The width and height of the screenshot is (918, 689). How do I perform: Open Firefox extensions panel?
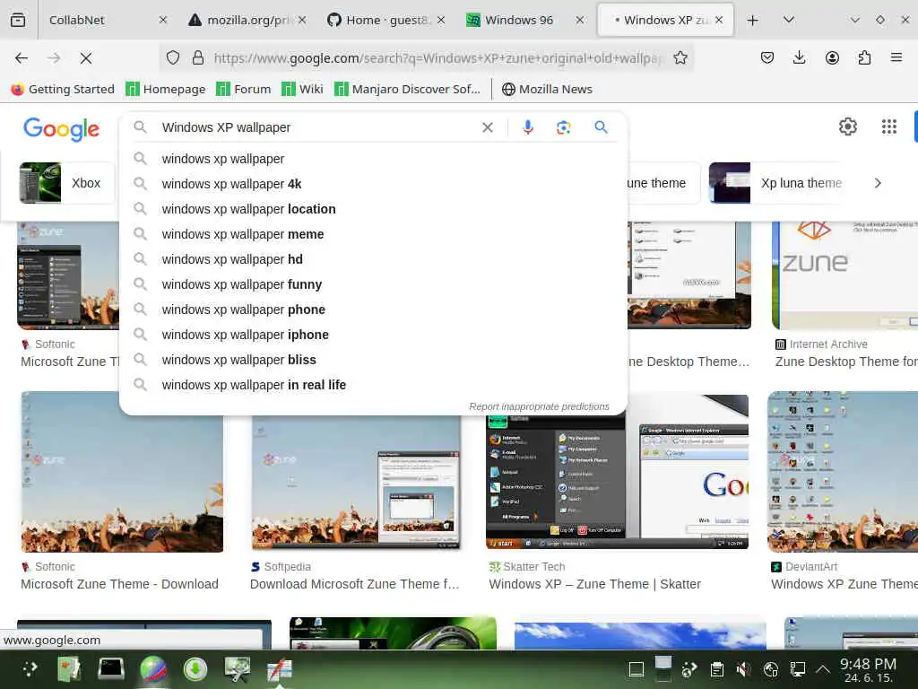[x=864, y=57]
